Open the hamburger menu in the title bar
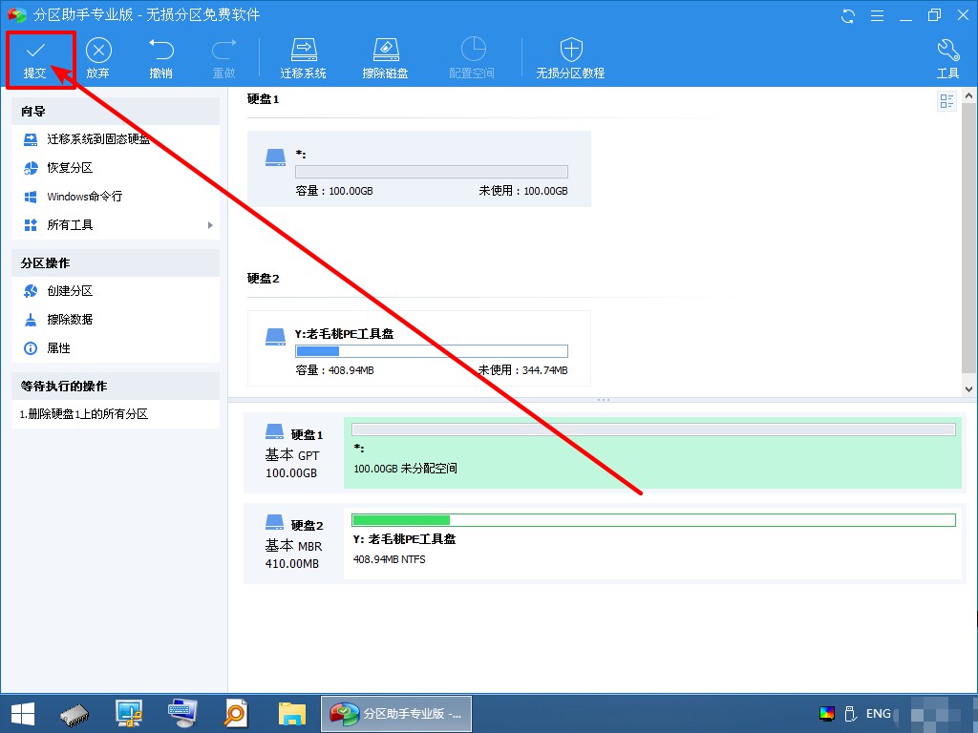Image resolution: width=978 pixels, height=733 pixels. (877, 15)
